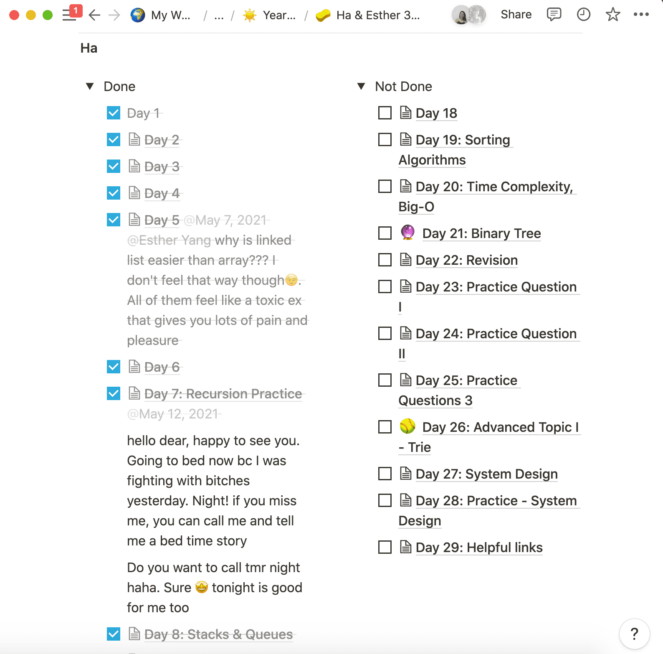The width and height of the screenshot is (663, 654).
Task: Tick the Day 27: System Design checkbox
Action: pyautogui.click(x=385, y=474)
